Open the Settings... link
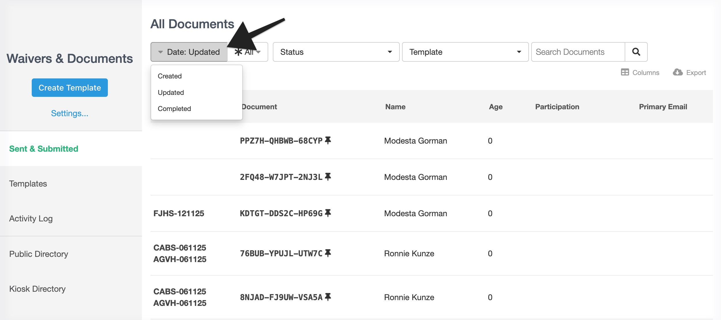This screenshot has height=320, width=721. [x=70, y=113]
